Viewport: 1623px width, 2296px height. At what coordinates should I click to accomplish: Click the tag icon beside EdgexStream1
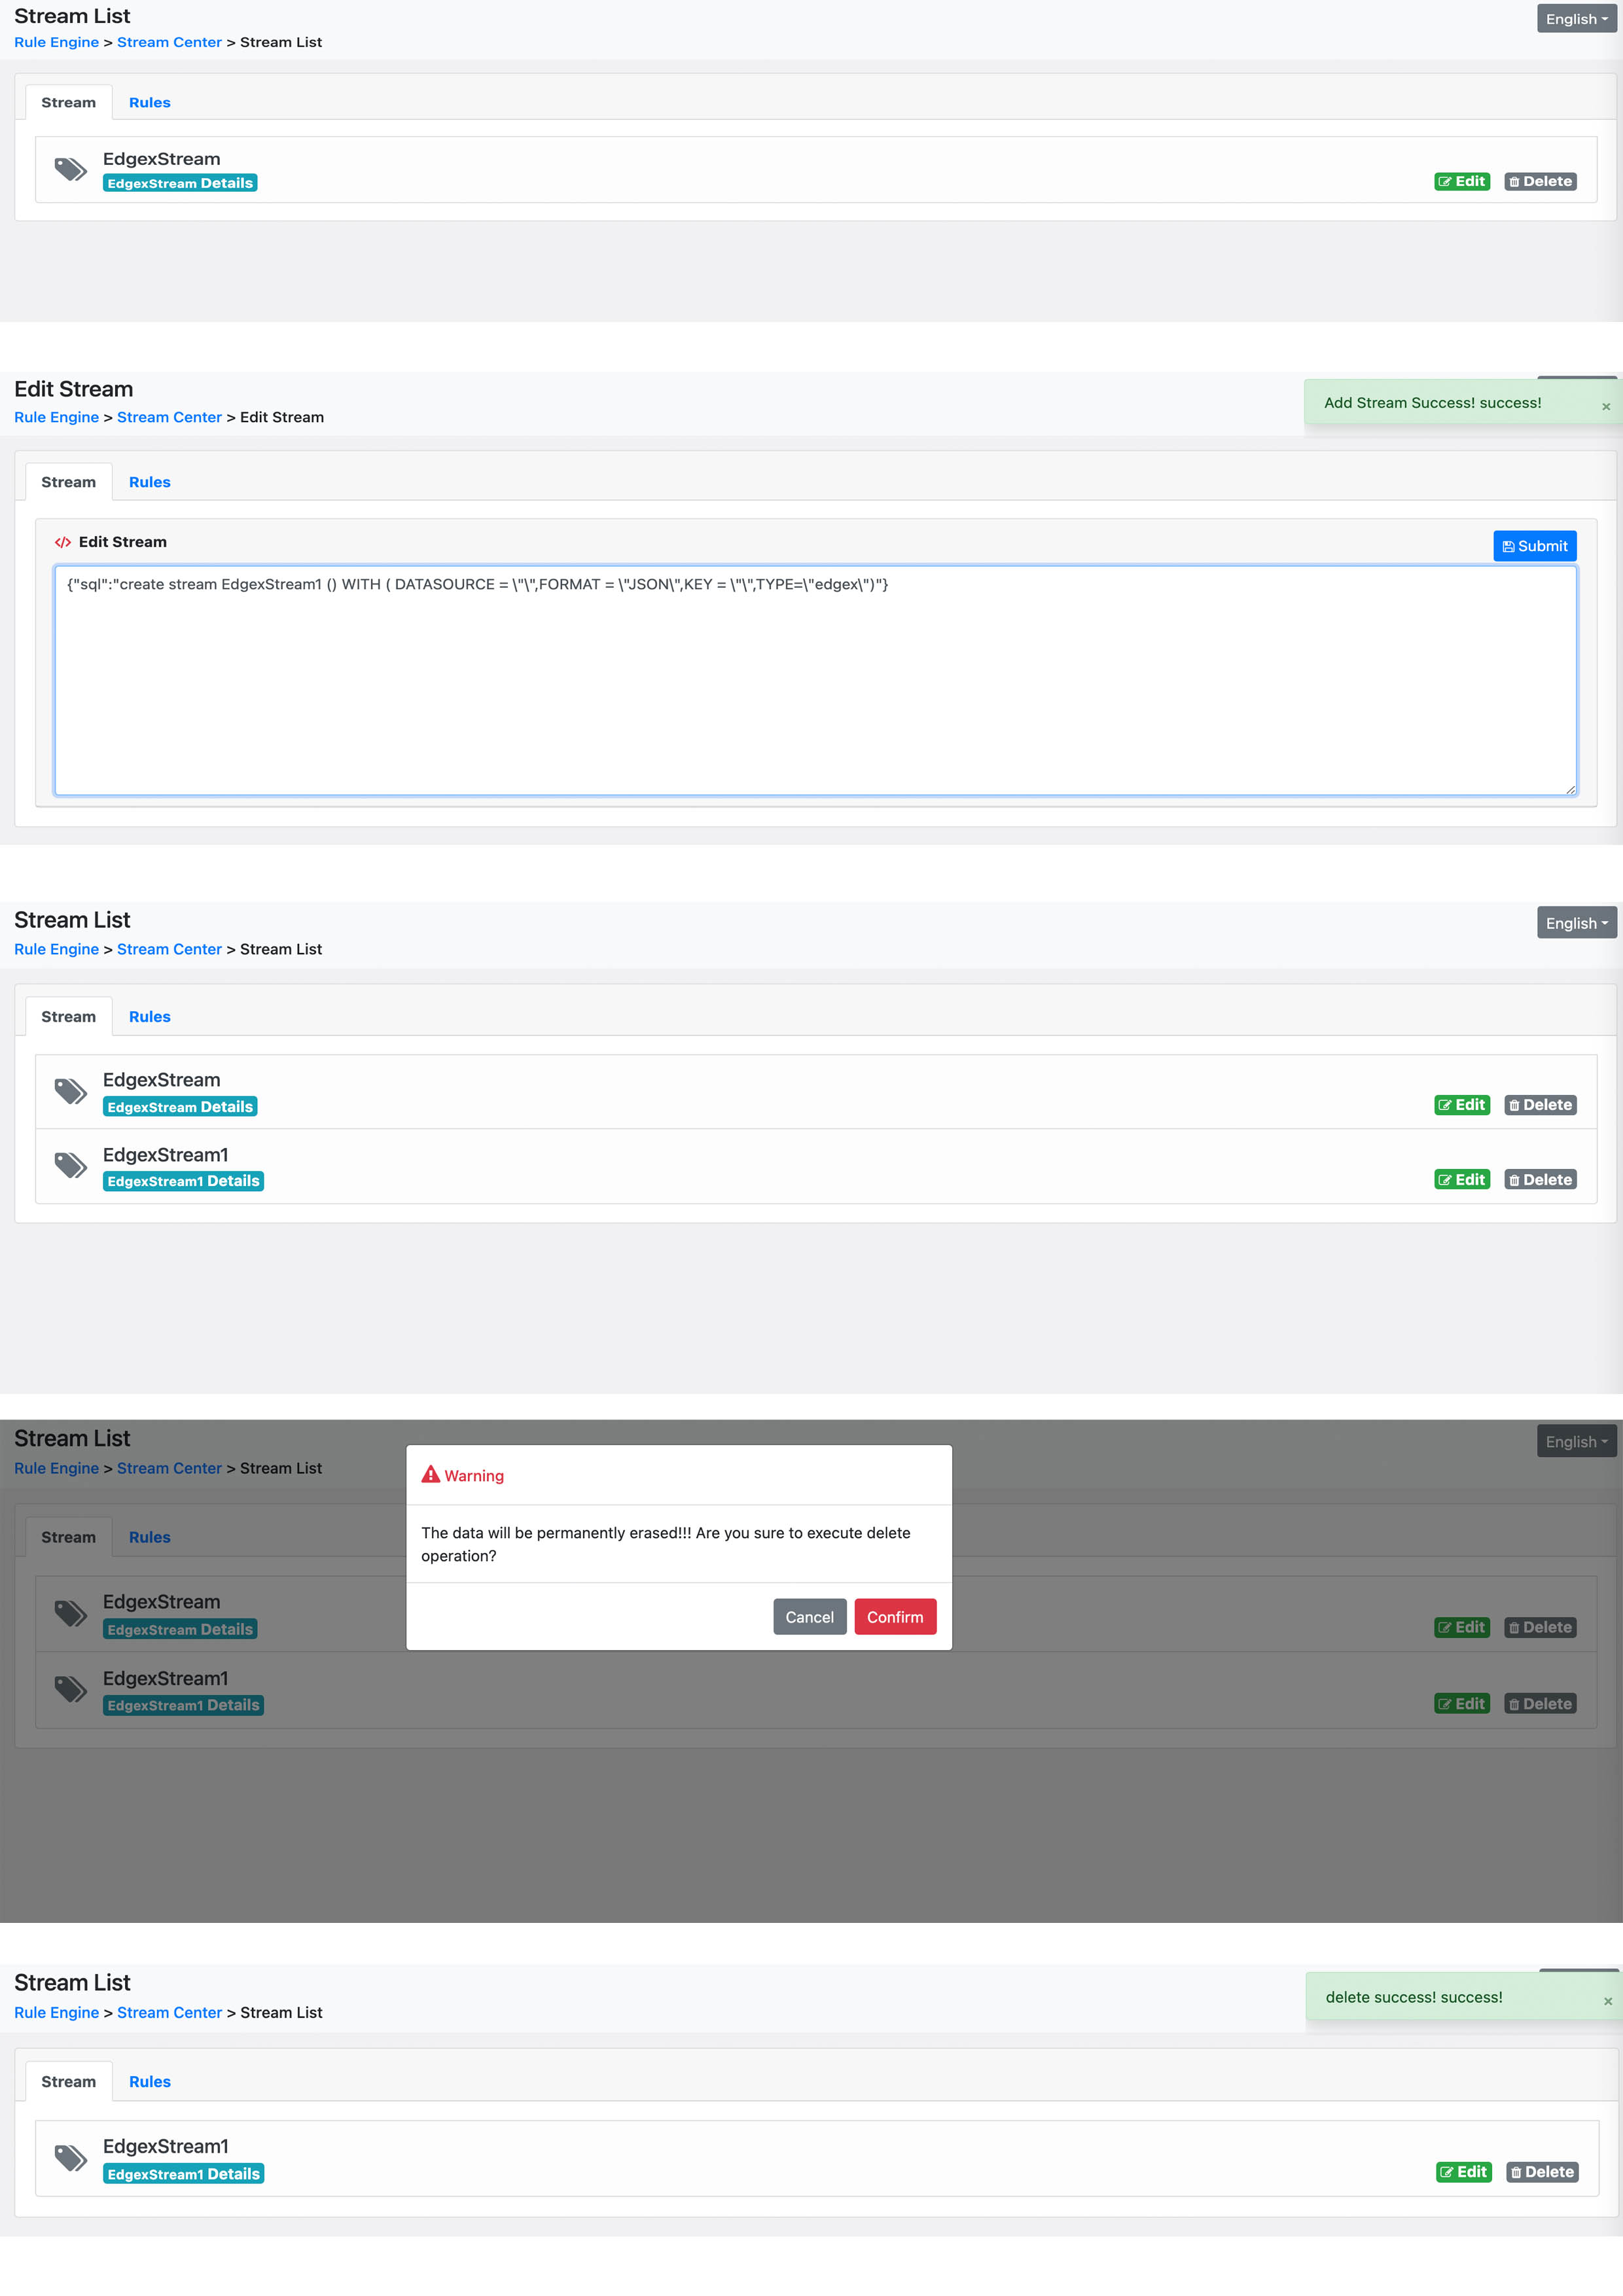70,1166
